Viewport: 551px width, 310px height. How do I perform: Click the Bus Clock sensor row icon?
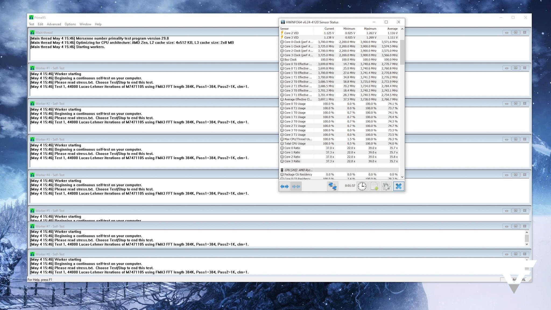[x=282, y=60]
